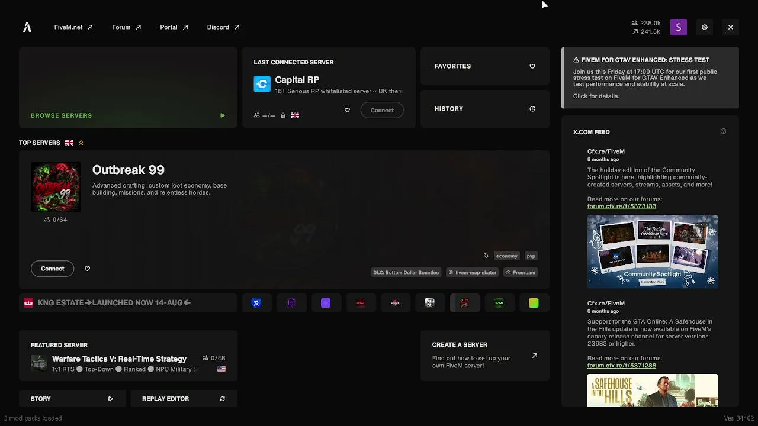
Task: Open the Portal link
Action: pyautogui.click(x=174, y=27)
